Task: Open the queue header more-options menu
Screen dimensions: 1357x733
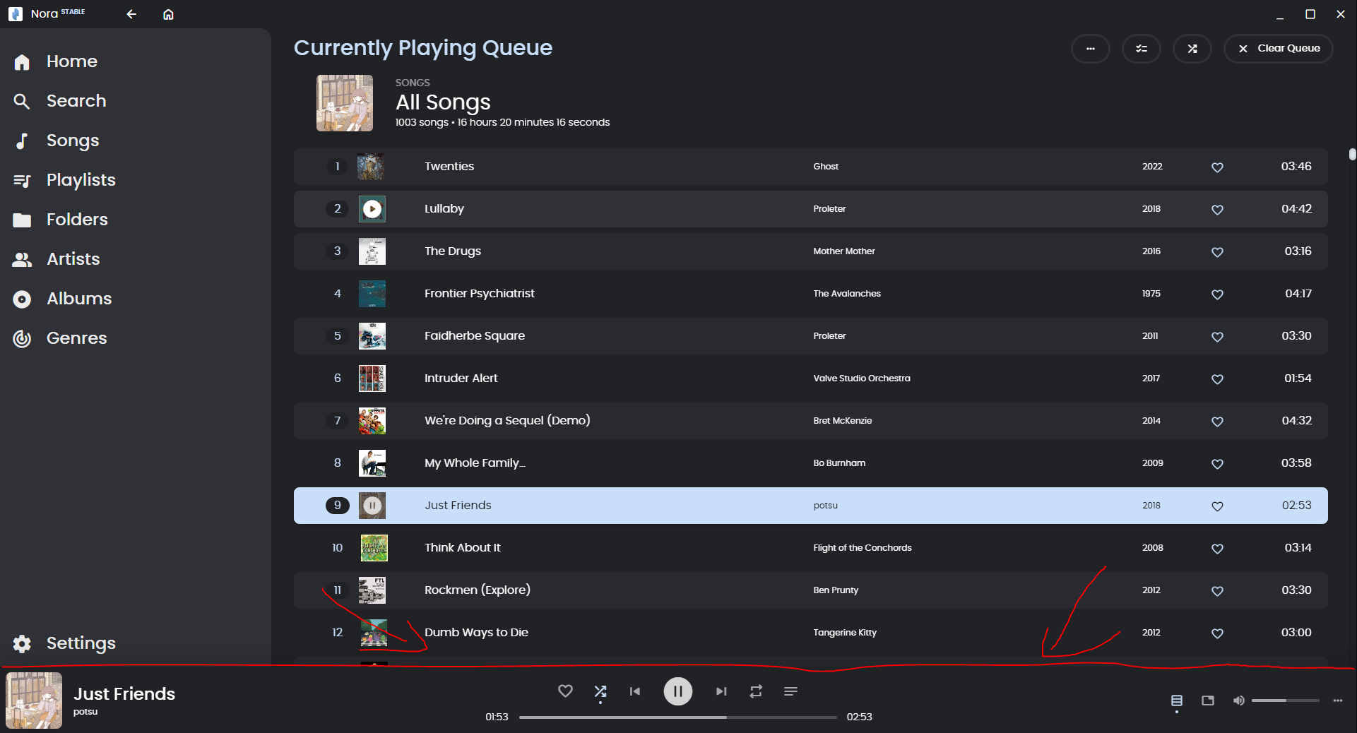Action: 1091,48
